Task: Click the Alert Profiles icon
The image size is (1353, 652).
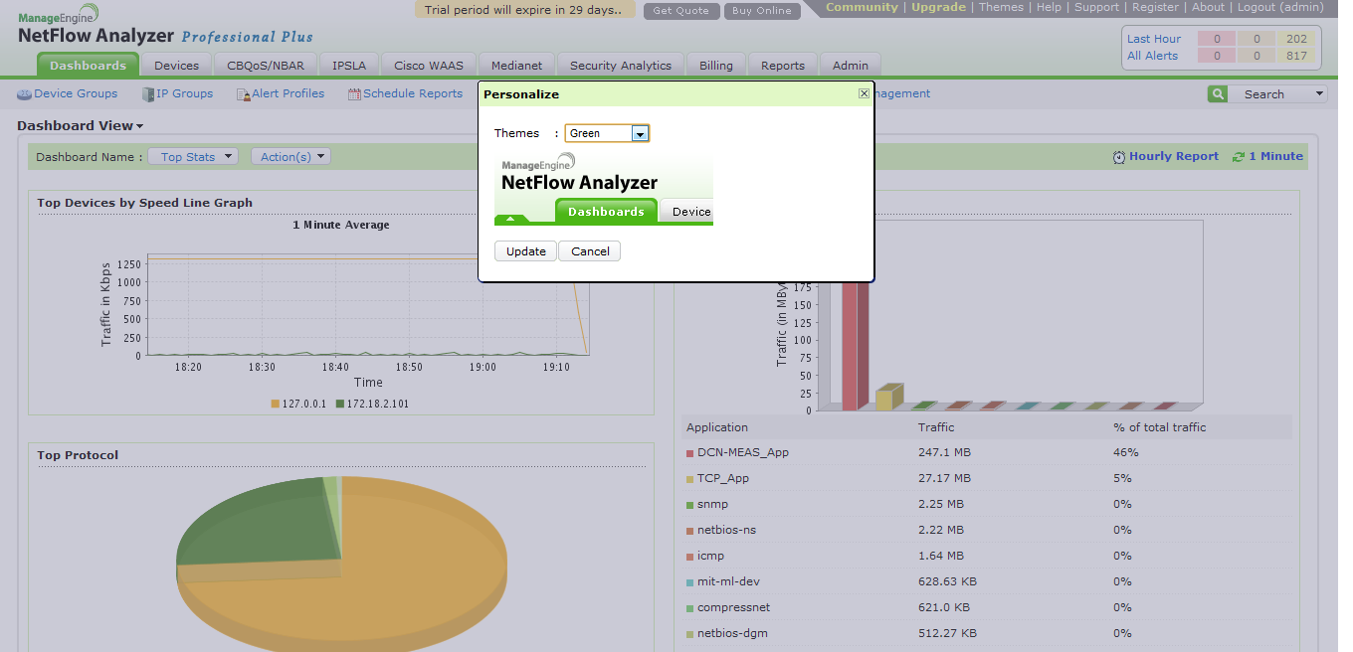Action: pyautogui.click(x=244, y=94)
